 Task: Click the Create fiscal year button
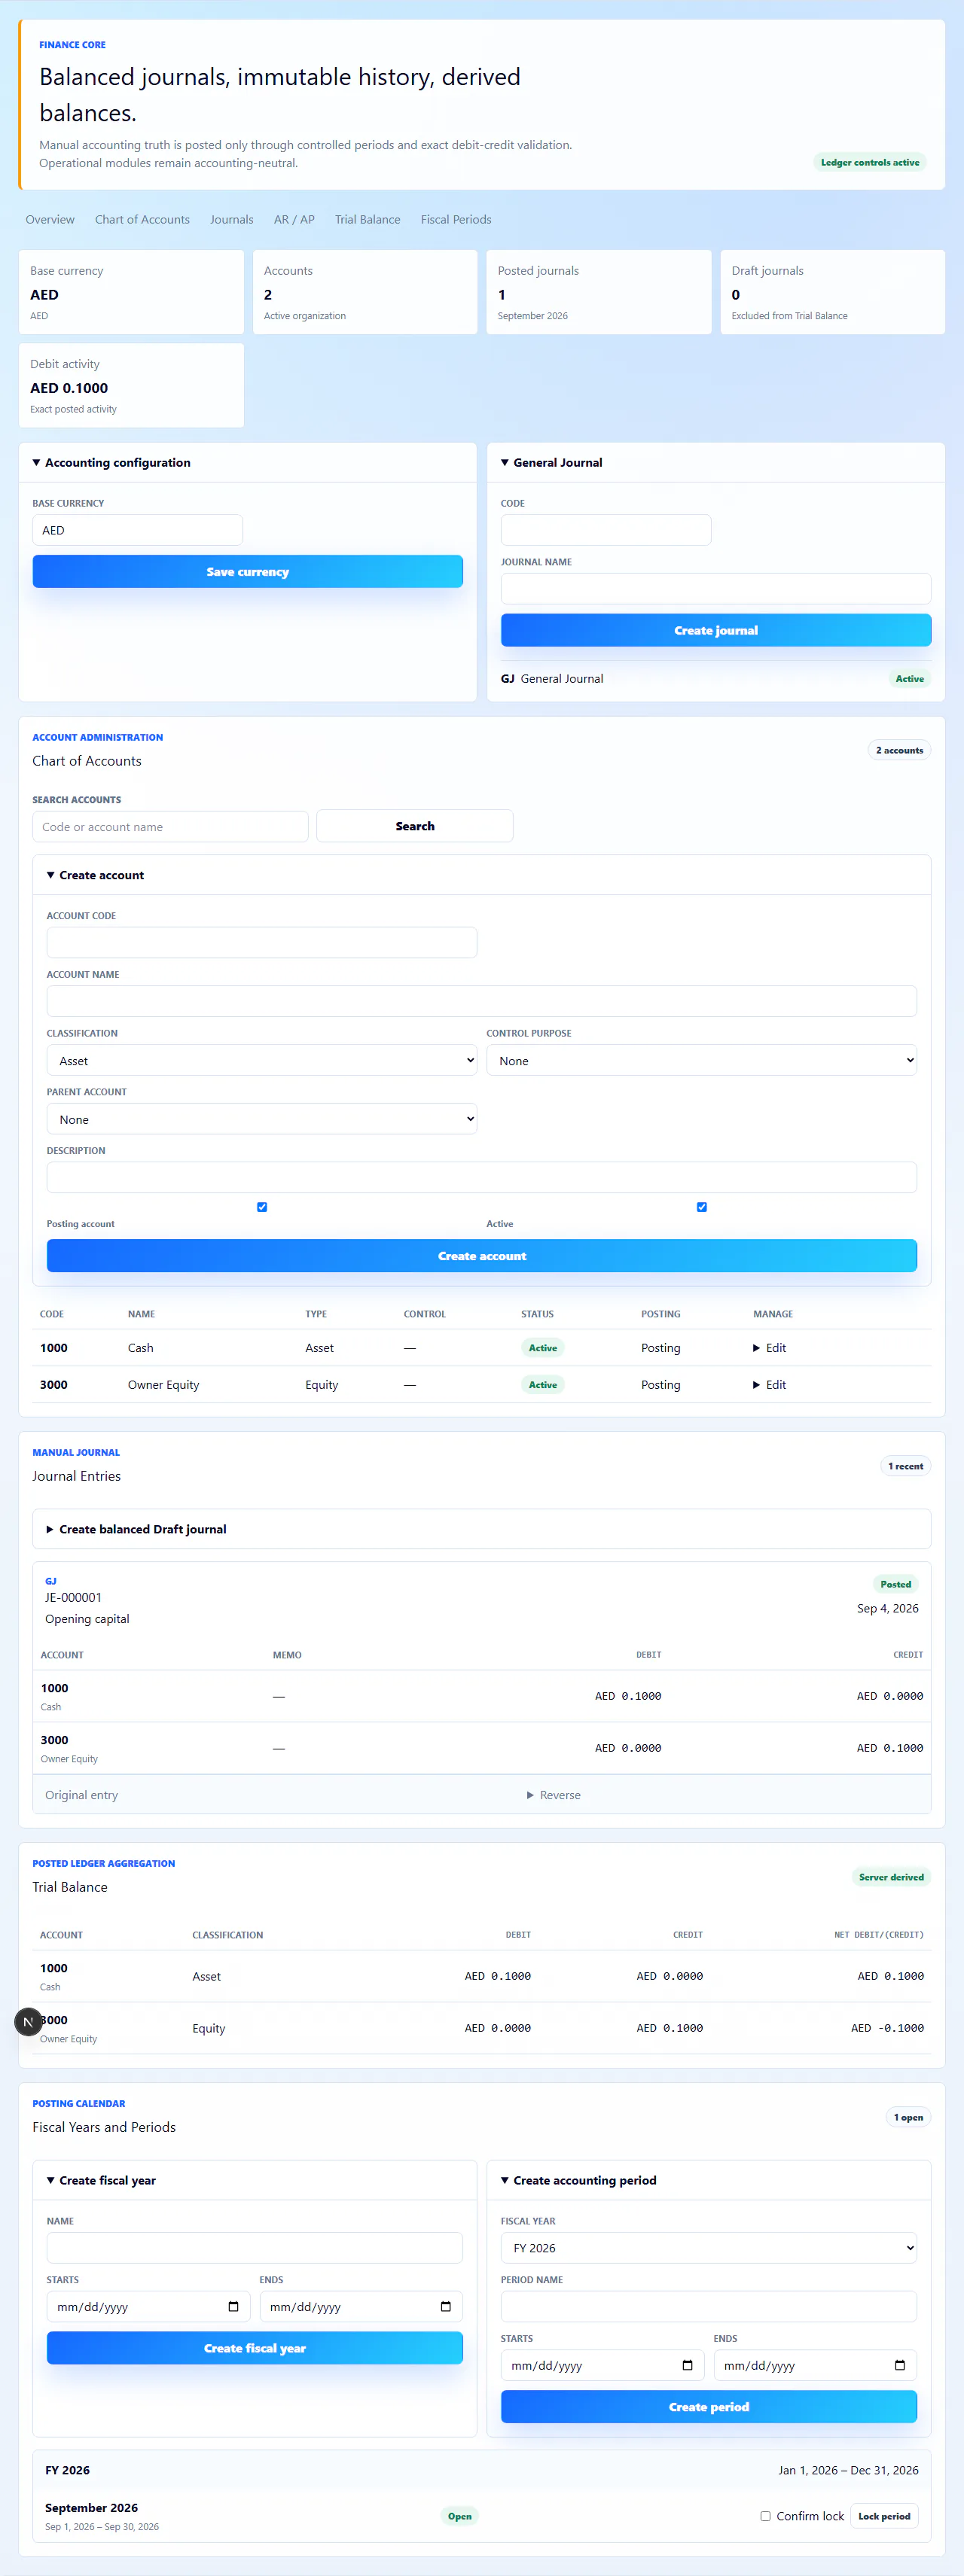click(x=255, y=2348)
